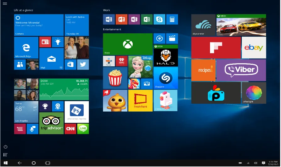This screenshot has width=281, height=167.
Task: Click the Windows Start button
Action: [x=6, y=163]
